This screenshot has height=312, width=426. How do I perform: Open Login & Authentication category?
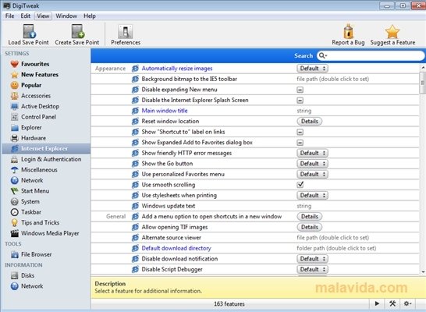pos(51,159)
